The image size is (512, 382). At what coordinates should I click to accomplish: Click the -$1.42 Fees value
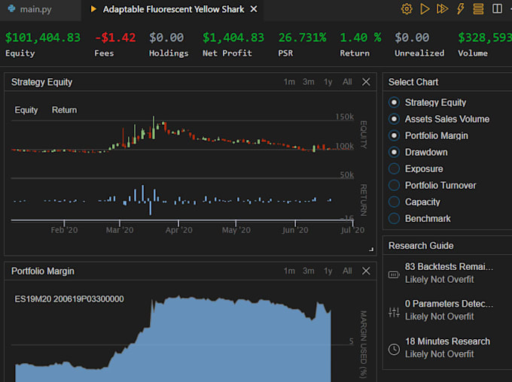(x=115, y=38)
